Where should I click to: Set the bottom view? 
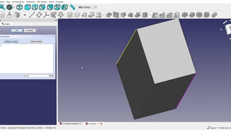coord(57,7)
